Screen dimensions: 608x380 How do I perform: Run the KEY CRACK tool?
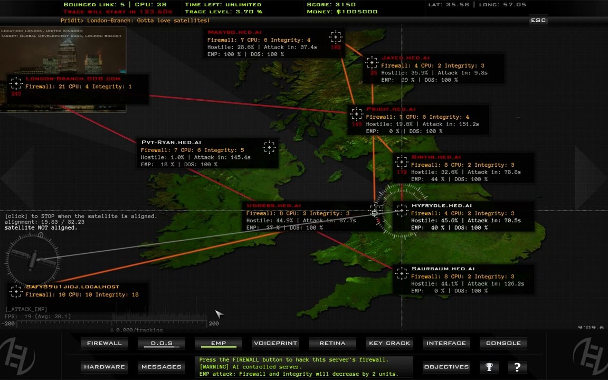(389, 343)
